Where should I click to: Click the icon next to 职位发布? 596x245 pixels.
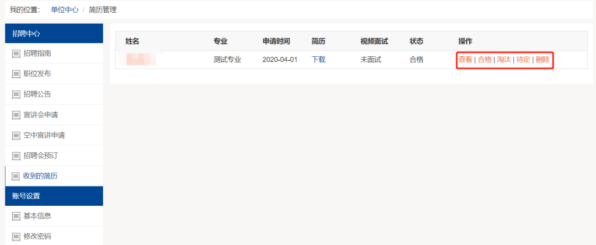(x=16, y=74)
